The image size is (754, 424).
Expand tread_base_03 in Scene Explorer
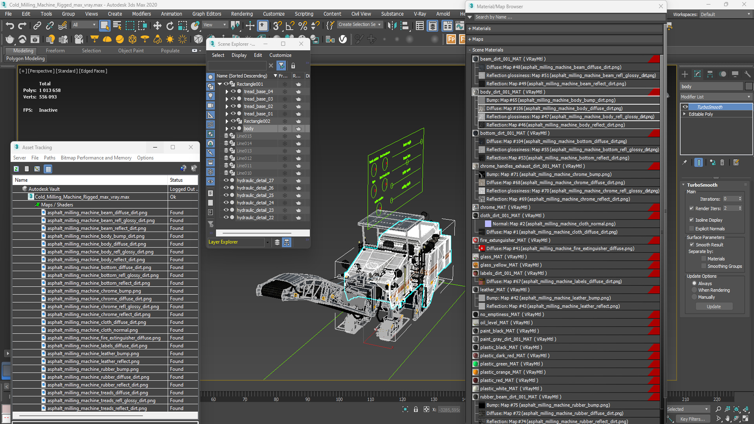coord(227,99)
